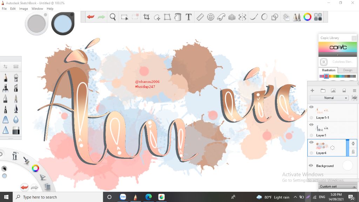The height and width of the screenshot is (202, 359).
Task: Toggle the Symmetry tool
Action: coord(242,17)
